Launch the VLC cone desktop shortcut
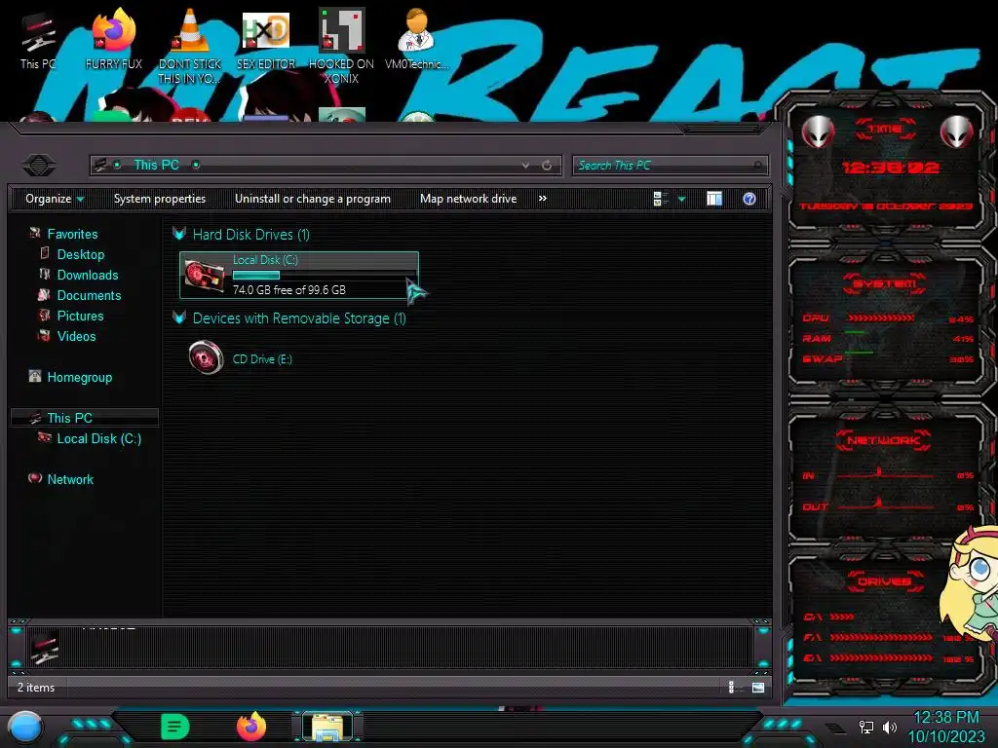 190,45
